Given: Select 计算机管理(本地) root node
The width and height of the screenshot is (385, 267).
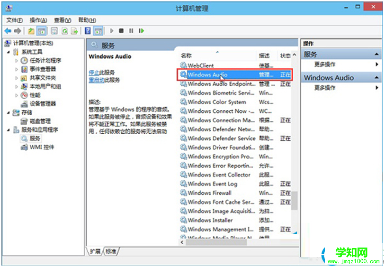Looking at the screenshot, I should tap(33, 43).
